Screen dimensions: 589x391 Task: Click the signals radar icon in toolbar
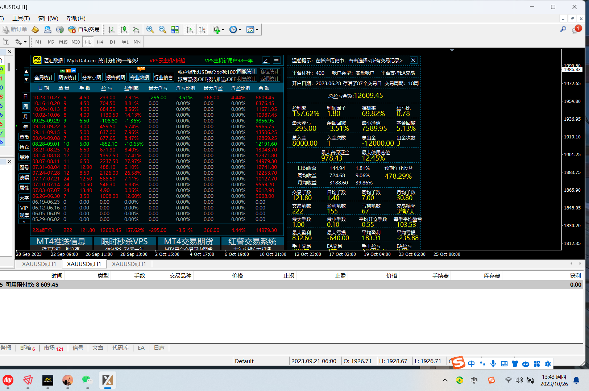click(x=60, y=29)
